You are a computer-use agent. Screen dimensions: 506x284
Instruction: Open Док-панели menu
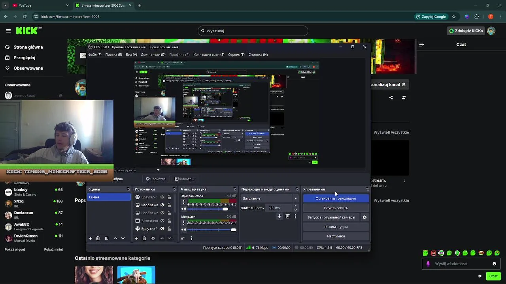tap(153, 55)
